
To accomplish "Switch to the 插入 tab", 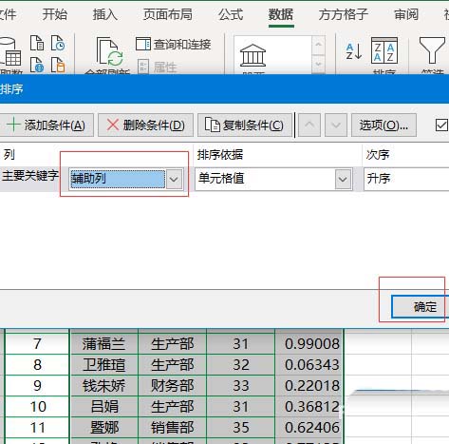I will coord(105,14).
